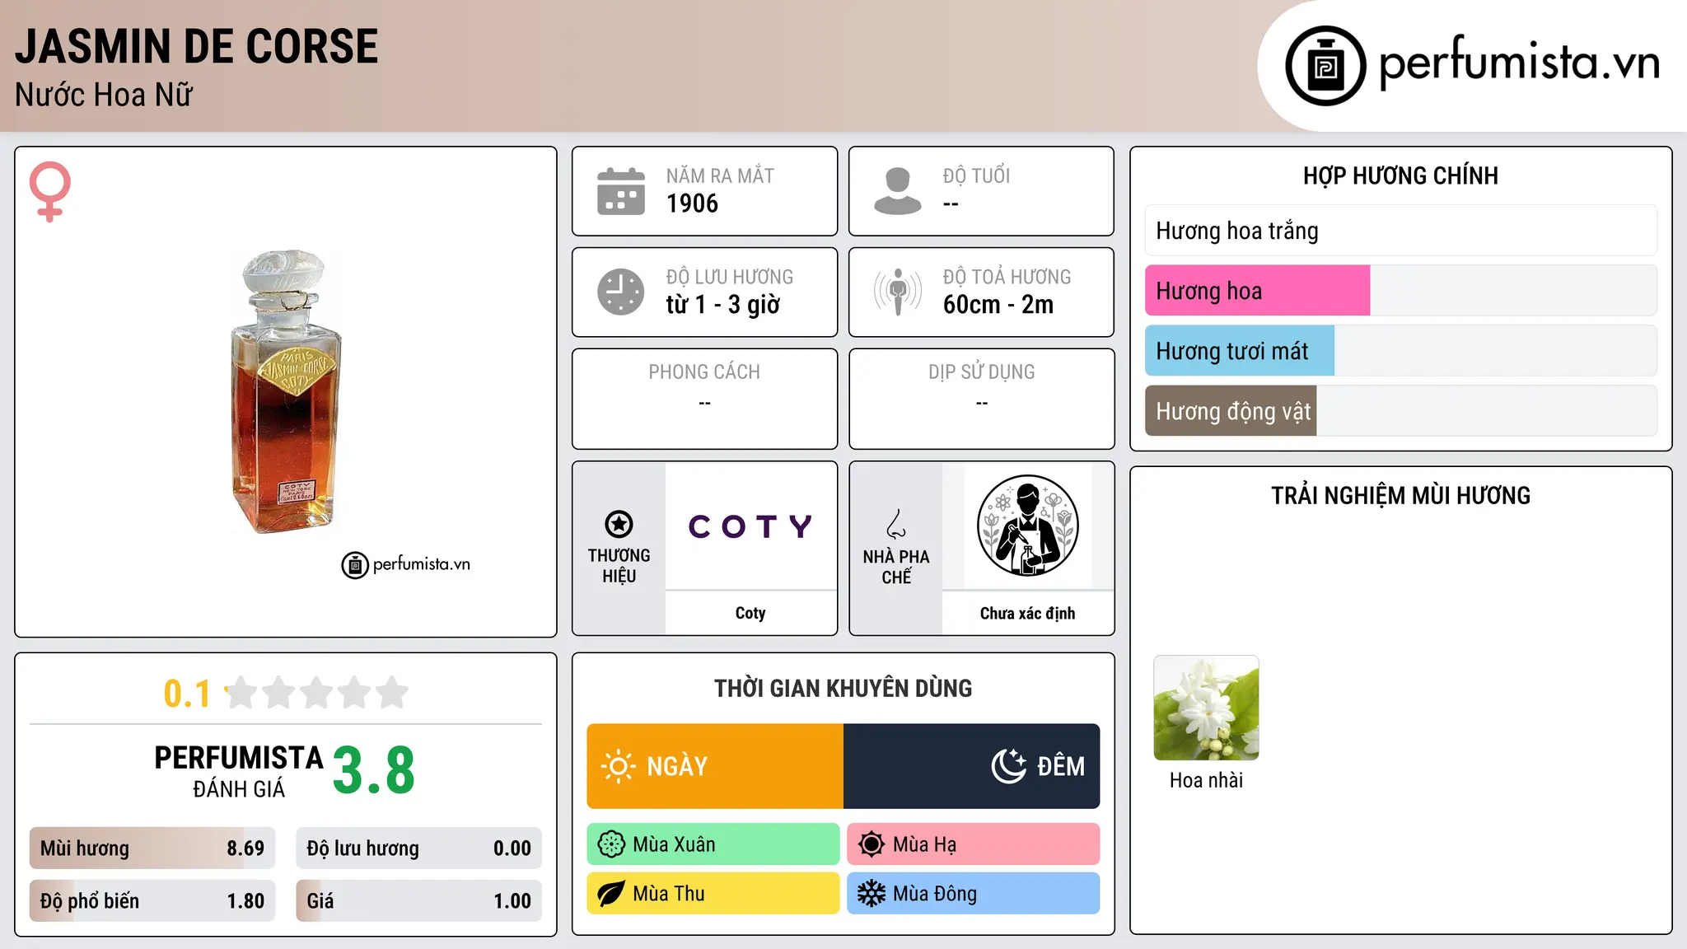Click the Nhà pha chế label

896,567
